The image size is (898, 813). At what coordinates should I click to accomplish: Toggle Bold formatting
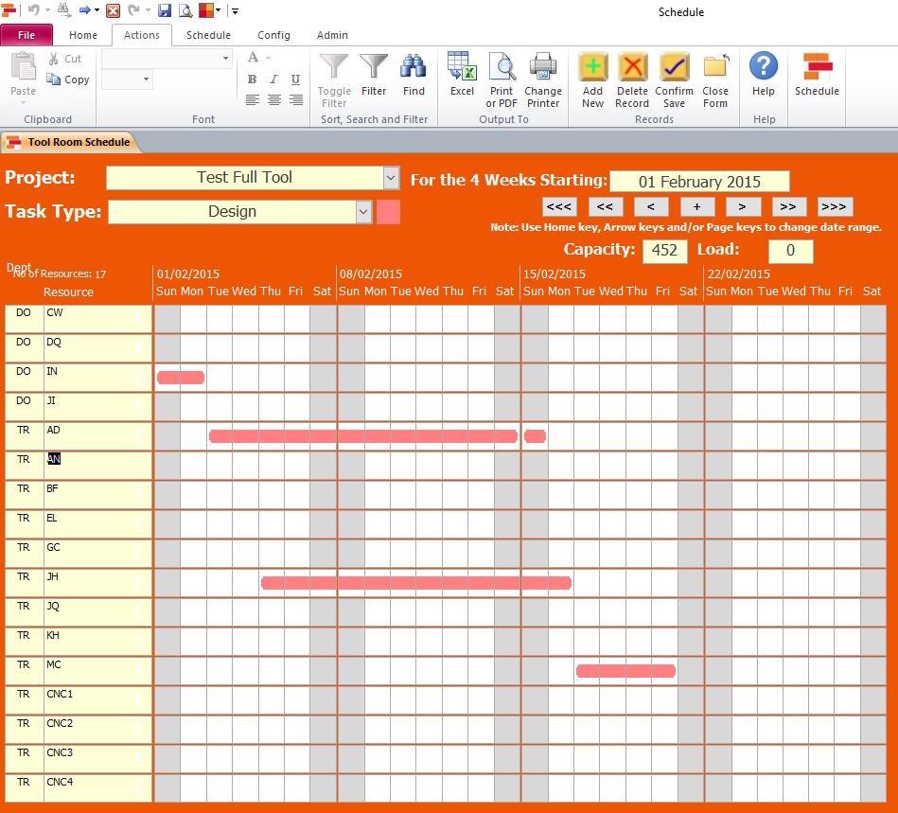[x=252, y=80]
